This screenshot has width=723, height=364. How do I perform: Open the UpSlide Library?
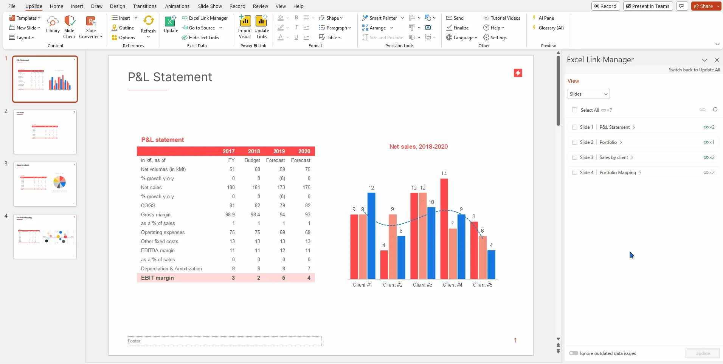point(53,25)
